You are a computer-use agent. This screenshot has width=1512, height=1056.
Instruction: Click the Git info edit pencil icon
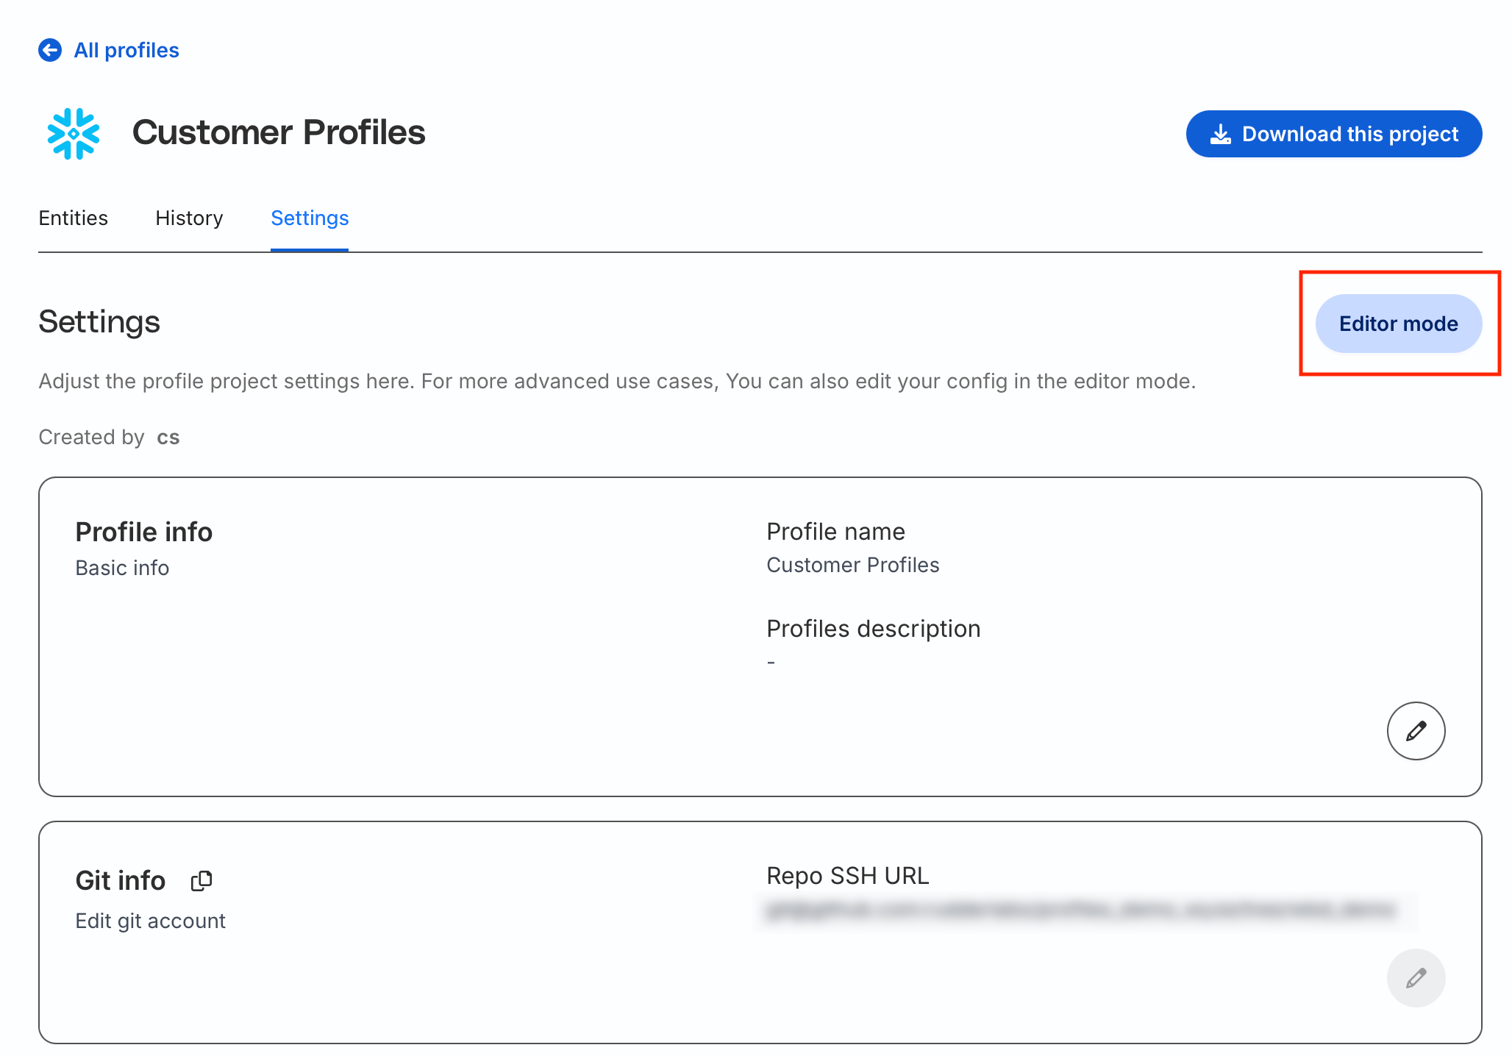[1416, 978]
